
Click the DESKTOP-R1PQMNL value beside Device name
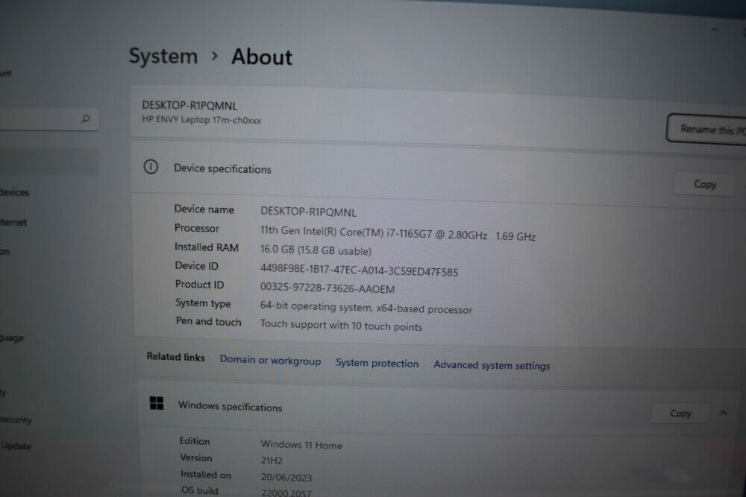click(308, 212)
